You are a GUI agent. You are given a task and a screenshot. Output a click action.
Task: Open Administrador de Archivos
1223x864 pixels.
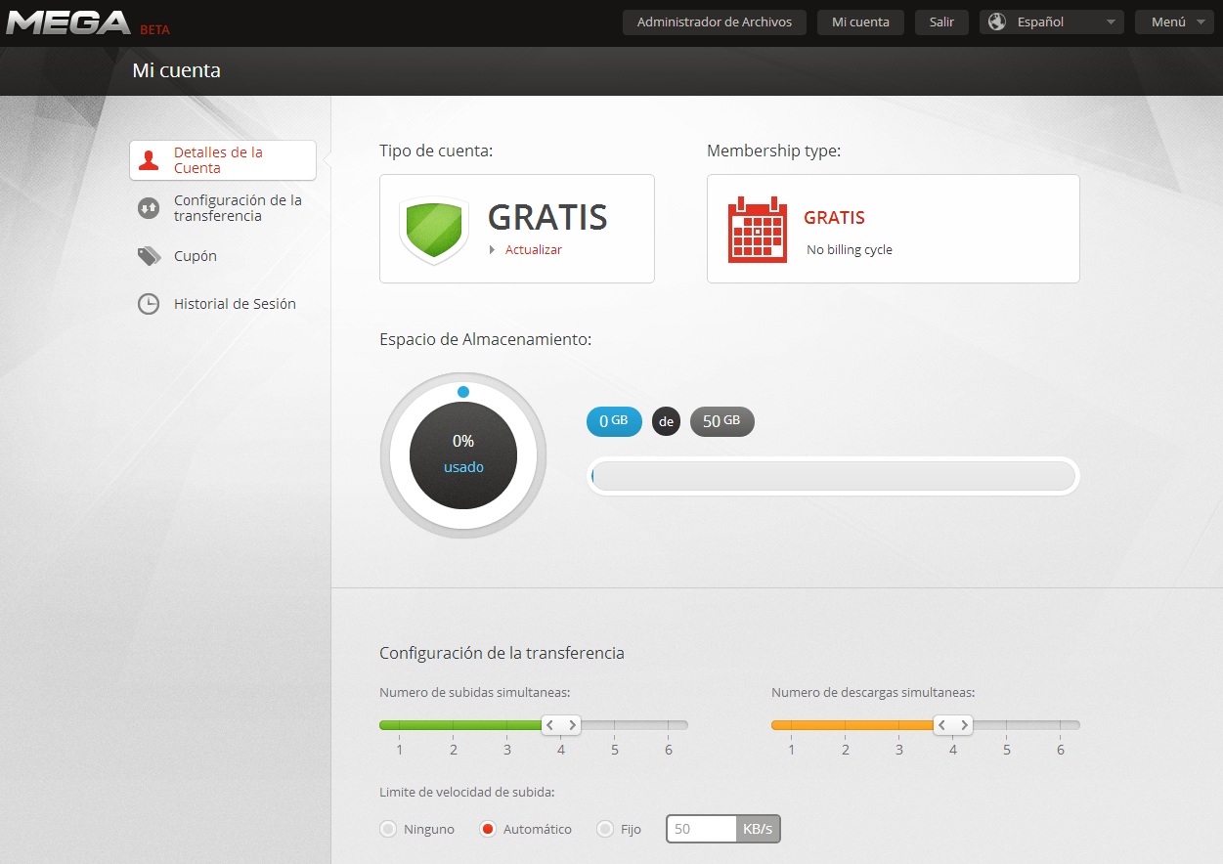click(x=714, y=22)
